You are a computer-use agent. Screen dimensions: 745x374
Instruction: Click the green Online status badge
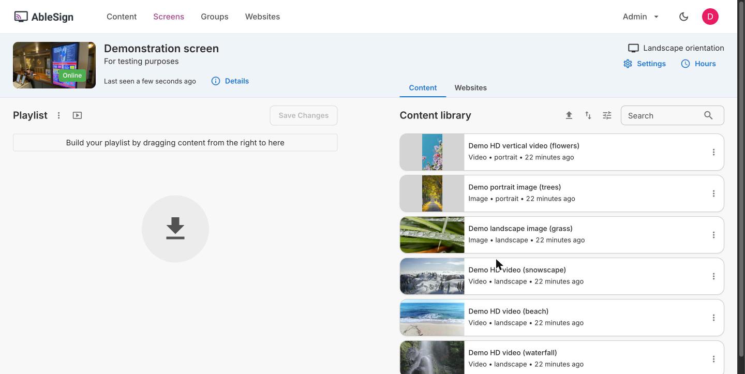coord(72,76)
